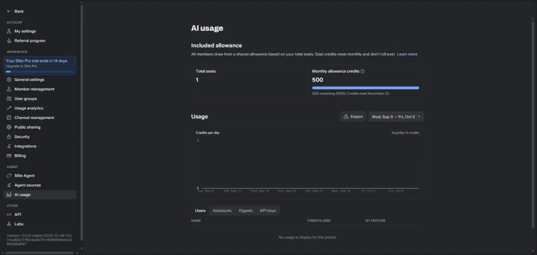Click the CREDITS USED column header
Screen dimensions: 537x255
[x=319, y=220]
